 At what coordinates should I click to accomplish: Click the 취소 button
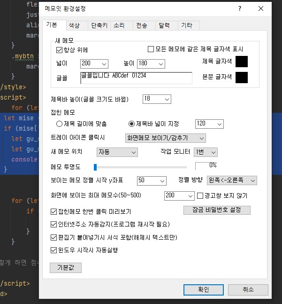(x=248, y=290)
